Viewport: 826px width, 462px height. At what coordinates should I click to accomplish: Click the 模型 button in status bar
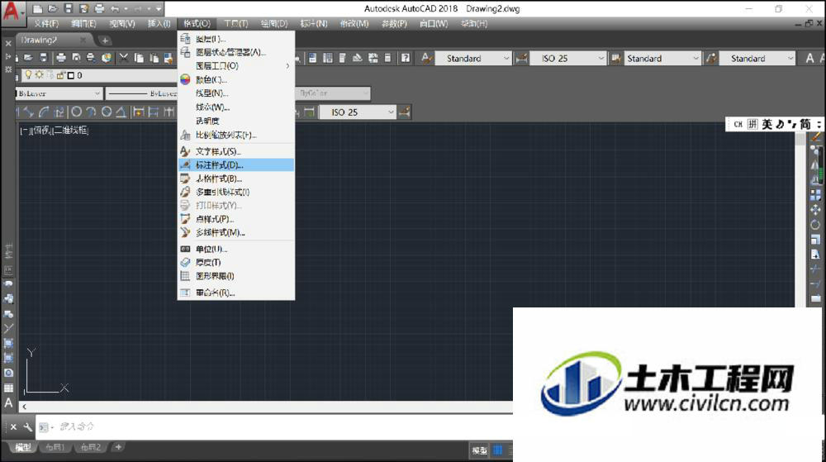[x=479, y=450]
